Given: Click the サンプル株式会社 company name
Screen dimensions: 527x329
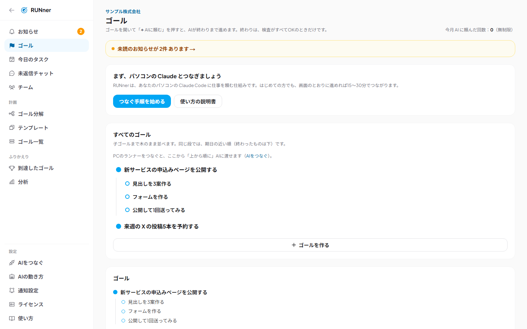Looking at the screenshot, I should click(123, 12).
